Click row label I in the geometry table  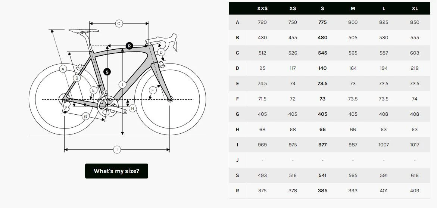237,145
